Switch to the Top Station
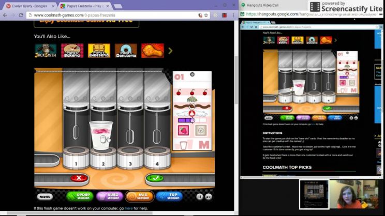Viewport: 385px width, 216px height. tap(169, 196)
